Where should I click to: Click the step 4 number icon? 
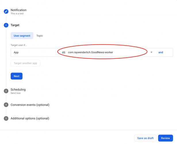[6, 105]
